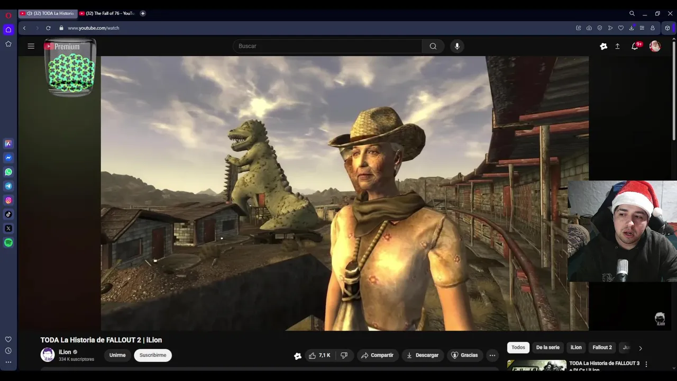Image resolution: width=677 pixels, height=381 pixels.
Task: Open the sticker icon left of the like button
Action: click(x=298, y=356)
